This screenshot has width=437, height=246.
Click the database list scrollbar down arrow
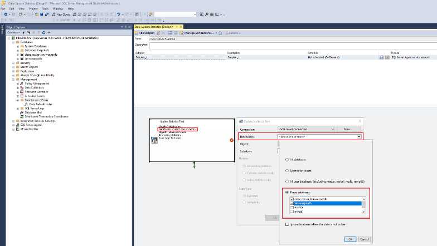[363, 211]
